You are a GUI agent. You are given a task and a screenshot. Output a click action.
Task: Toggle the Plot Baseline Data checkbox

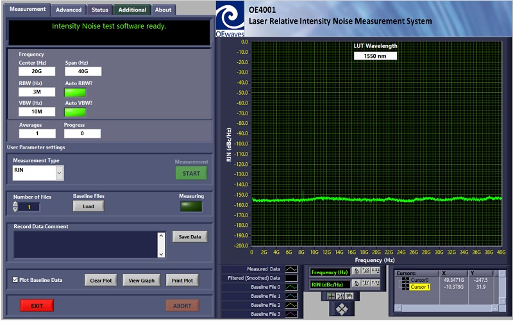pyautogui.click(x=15, y=280)
